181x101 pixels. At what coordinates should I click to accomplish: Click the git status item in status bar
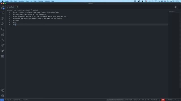point(16,100)
